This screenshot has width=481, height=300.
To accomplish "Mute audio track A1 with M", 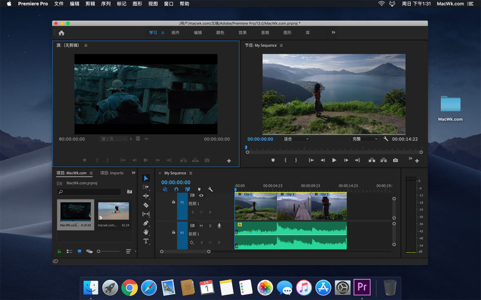I will point(201,226).
